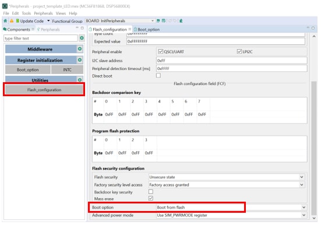Open the Boot option dropdown
The image size is (321, 225).
tap(231, 208)
